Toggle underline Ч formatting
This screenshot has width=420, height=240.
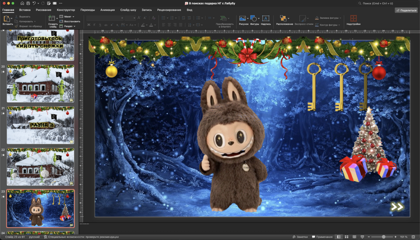(x=100, y=25)
